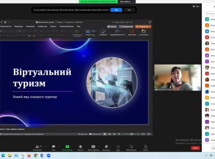Screen dimensions: 215x159
Task: Open File Explorer from taskbar
Action: (x=9, y=156)
